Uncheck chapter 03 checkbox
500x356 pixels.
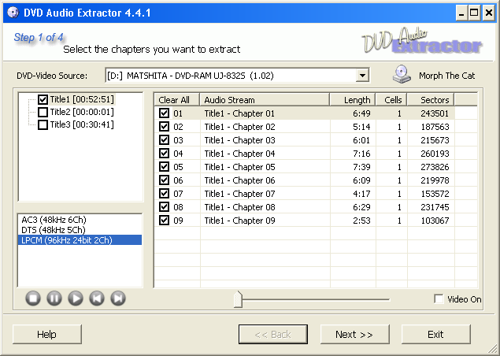tap(165, 139)
